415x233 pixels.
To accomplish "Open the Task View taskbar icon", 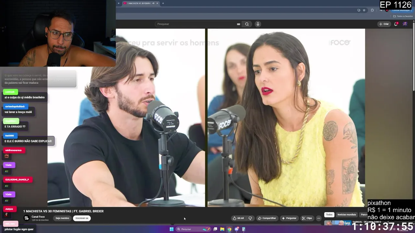I will click(x=215, y=229).
